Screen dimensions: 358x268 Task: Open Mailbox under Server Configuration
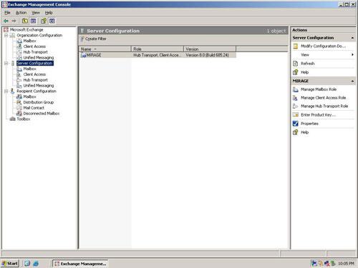pos(30,69)
